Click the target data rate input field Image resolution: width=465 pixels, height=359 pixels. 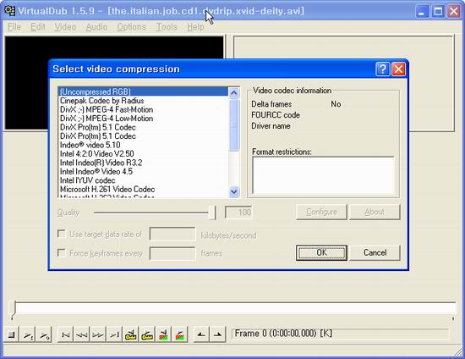point(172,234)
